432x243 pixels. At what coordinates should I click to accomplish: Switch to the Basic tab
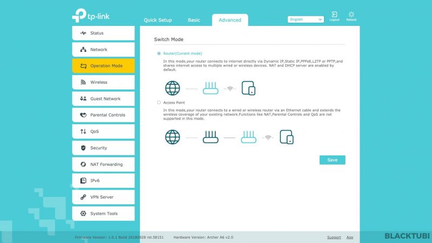(x=194, y=21)
